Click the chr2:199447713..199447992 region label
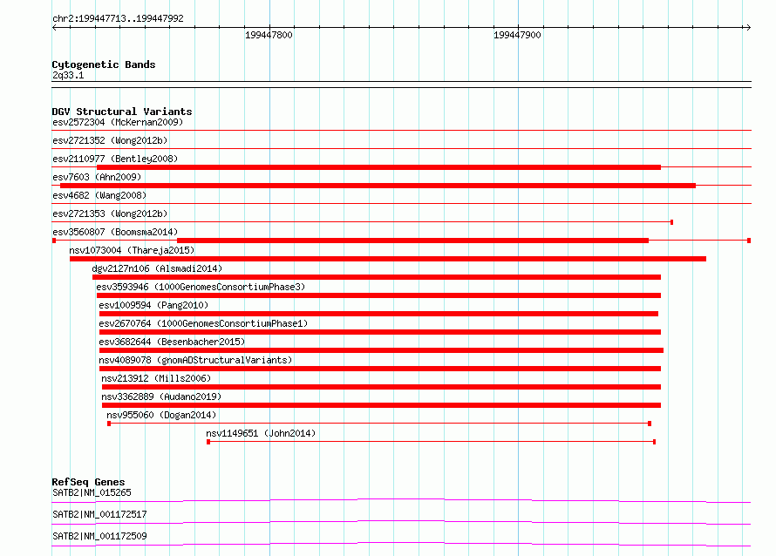This screenshot has height=556, width=776. (118, 18)
